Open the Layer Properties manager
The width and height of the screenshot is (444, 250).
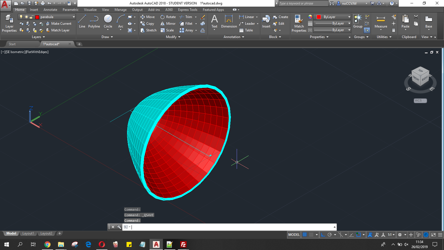(x=9, y=23)
